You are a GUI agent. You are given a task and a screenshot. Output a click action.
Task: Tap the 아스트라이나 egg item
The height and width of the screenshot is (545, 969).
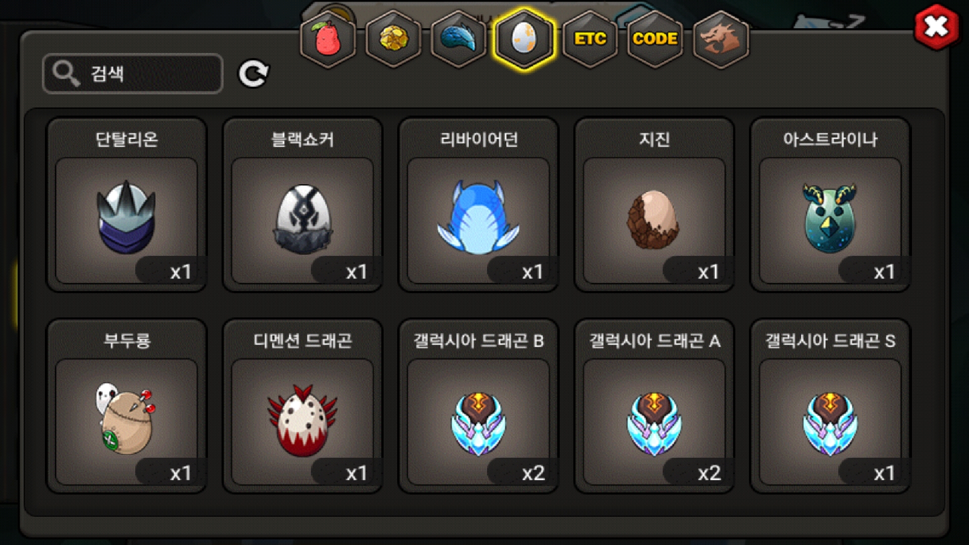tap(830, 205)
